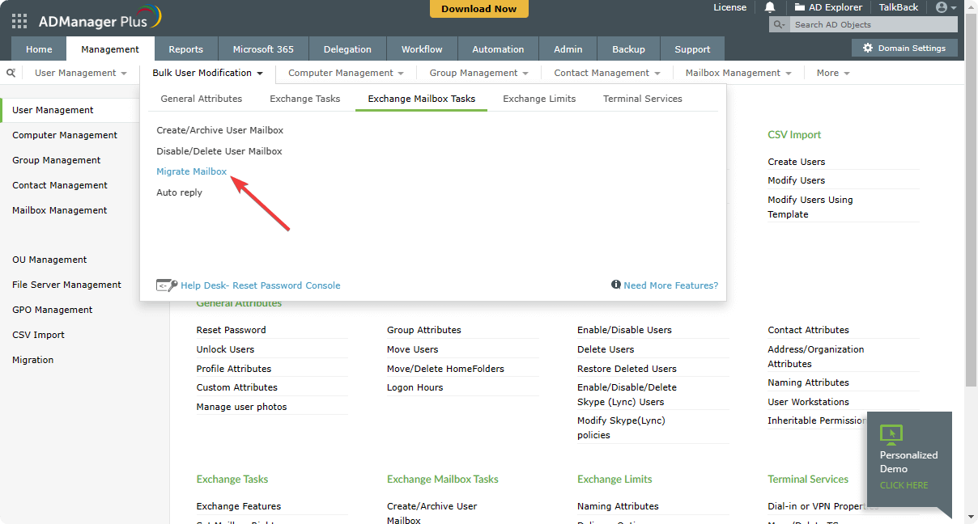Show Exchange Tasks tab in dropdown panel
The image size is (978, 524).
[x=305, y=99]
